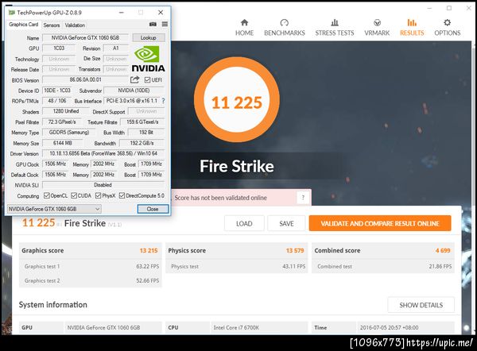Click bus interface question mark icon
Screen dimensions: 477x351
tap(163, 101)
